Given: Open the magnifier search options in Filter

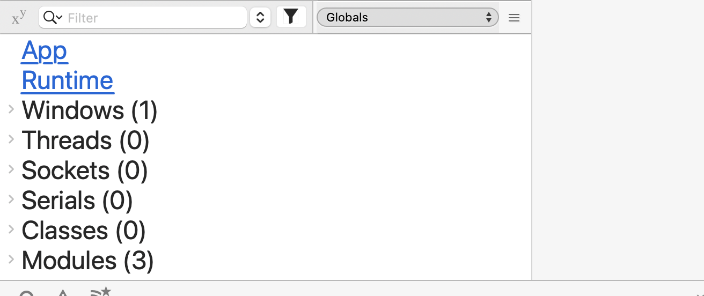Looking at the screenshot, I should click(53, 18).
